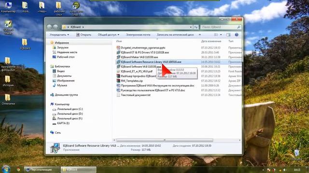Select Домашняя группа in navigation pane

[66, 95]
